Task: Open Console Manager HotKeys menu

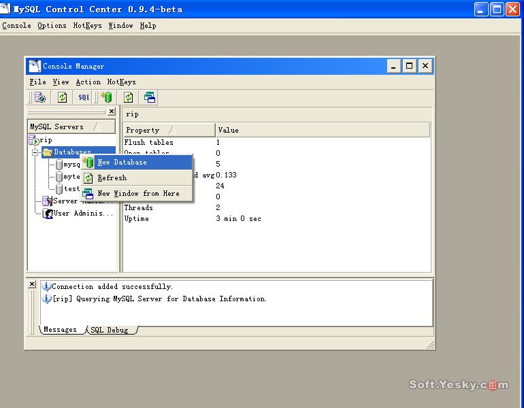Action: pyautogui.click(x=121, y=82)
